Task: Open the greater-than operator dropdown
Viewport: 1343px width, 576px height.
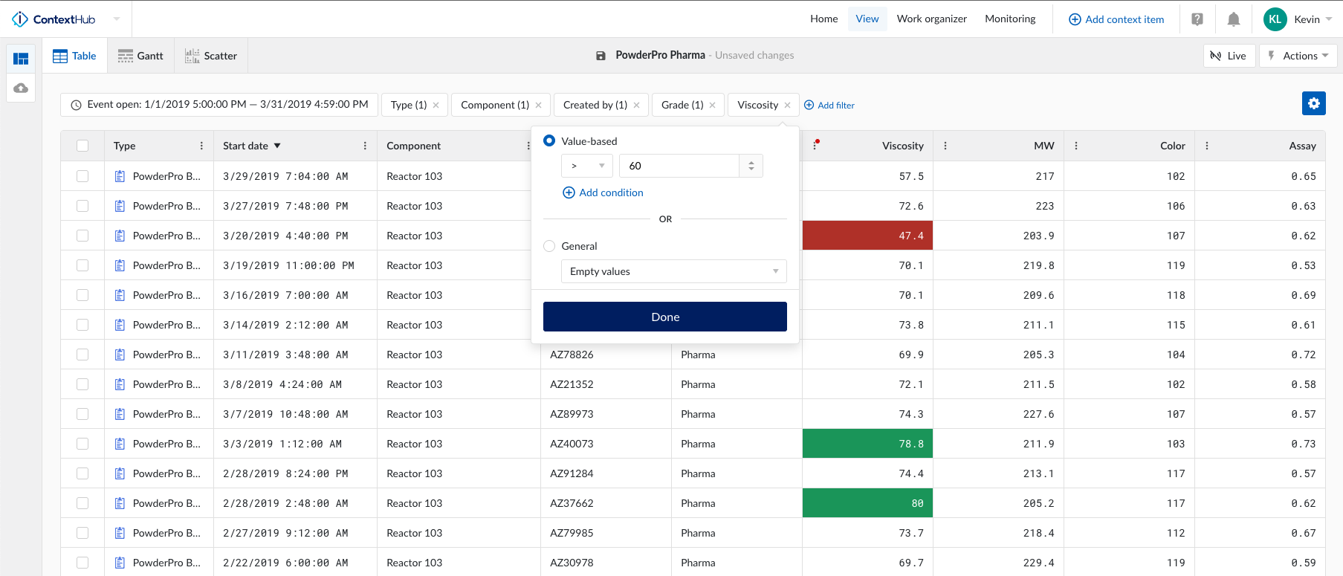Action: click(x=587, y=166)
